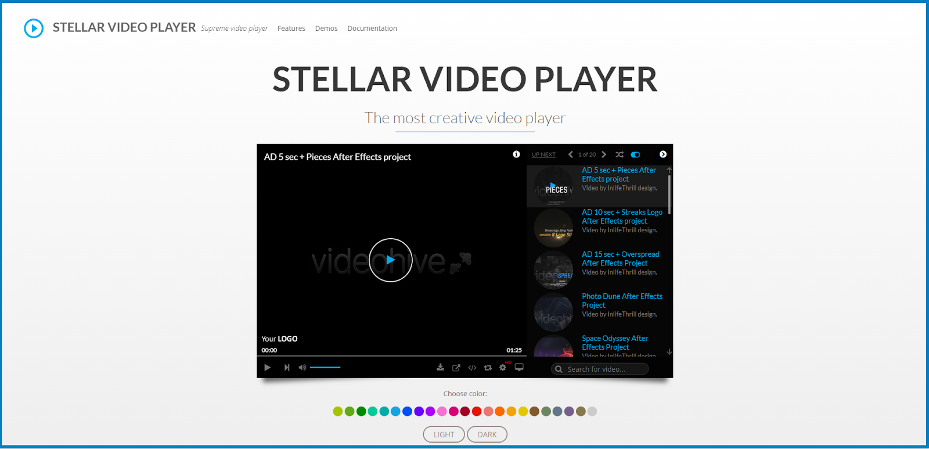This screenshot has height=449, width=929.
Task: Mute the volume speaker icon
Action: [302, 367]
